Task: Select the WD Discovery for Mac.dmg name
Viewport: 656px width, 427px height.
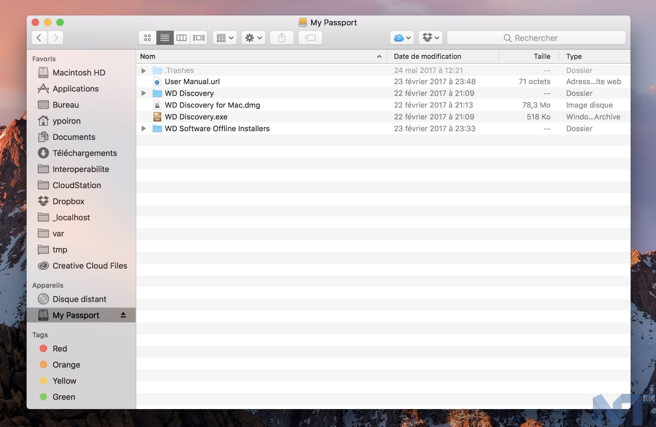Action: coord(212,105)
